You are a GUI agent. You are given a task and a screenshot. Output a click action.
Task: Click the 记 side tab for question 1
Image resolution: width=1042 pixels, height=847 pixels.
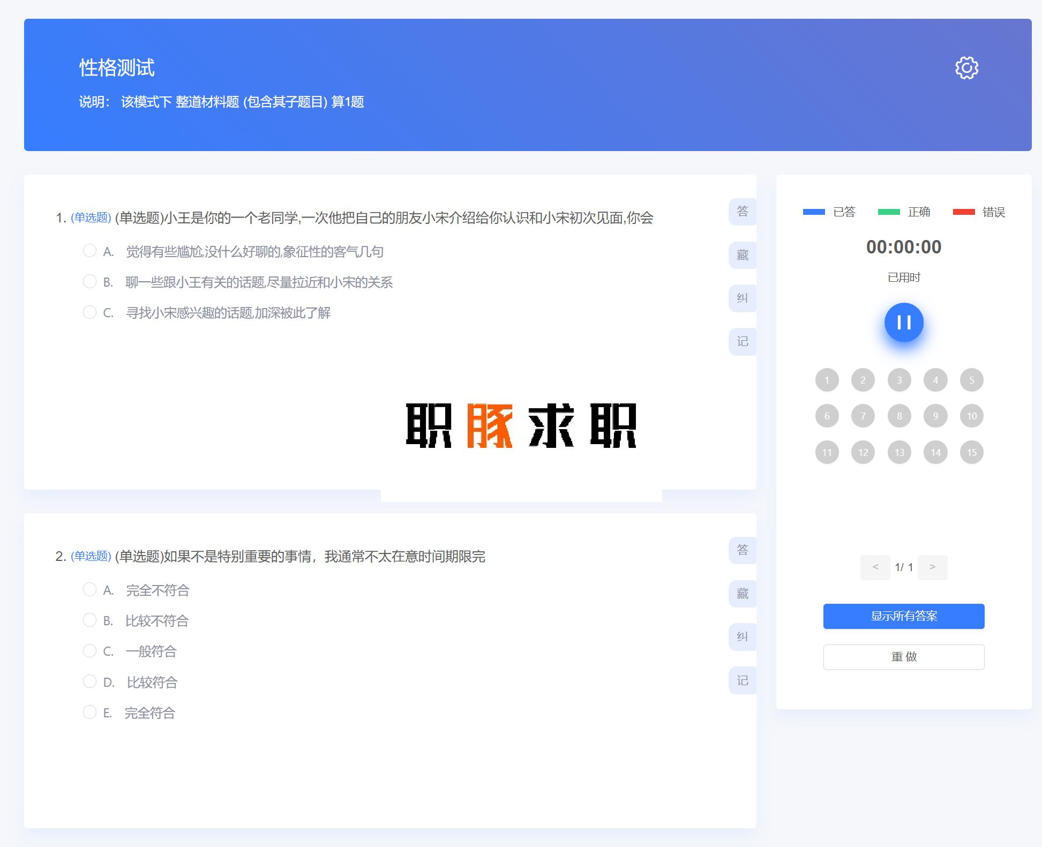(743, 342)
